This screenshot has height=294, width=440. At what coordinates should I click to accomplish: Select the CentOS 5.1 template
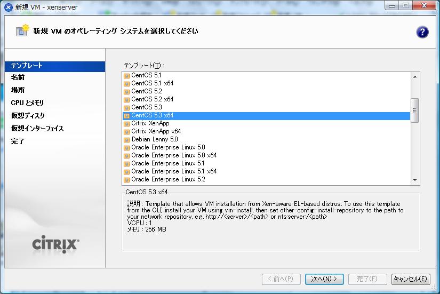(266, 75)
